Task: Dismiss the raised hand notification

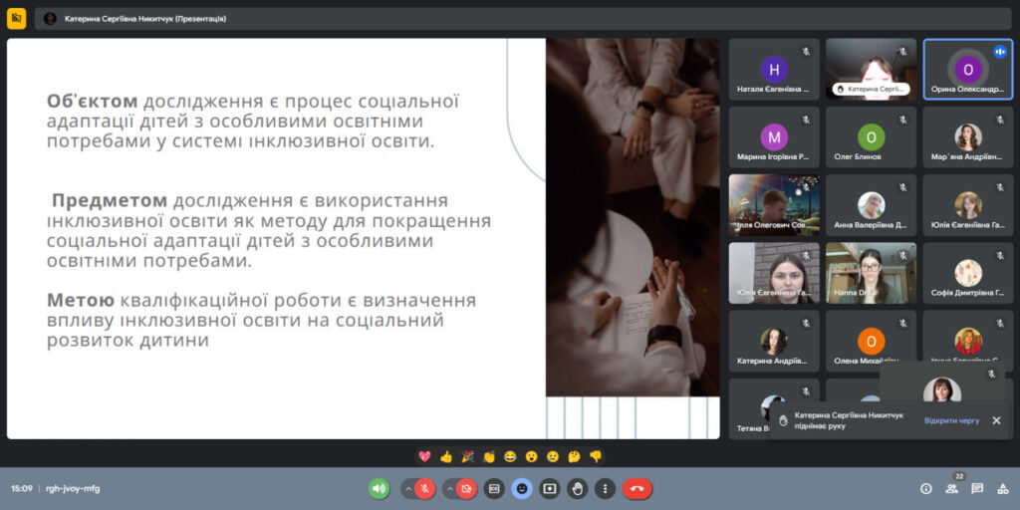Action: pos(996,420)
